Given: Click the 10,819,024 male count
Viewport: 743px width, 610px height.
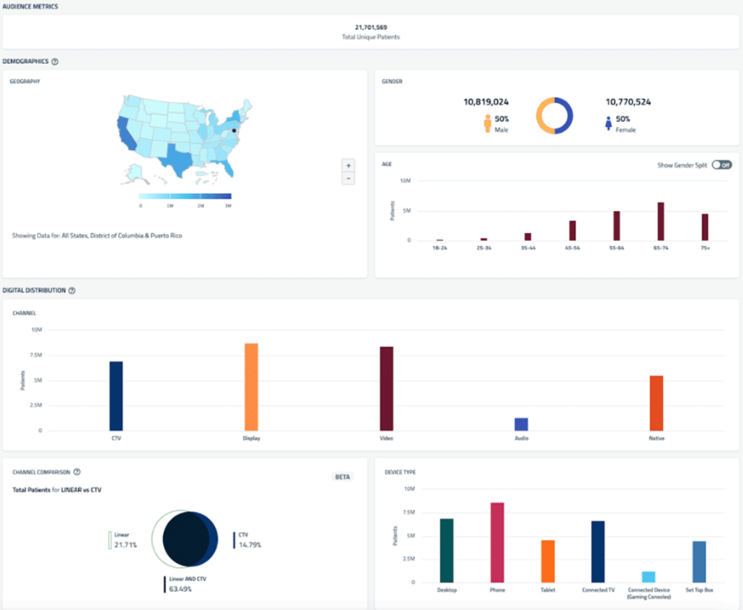Looking at the screenshot, I should [486, 102].
